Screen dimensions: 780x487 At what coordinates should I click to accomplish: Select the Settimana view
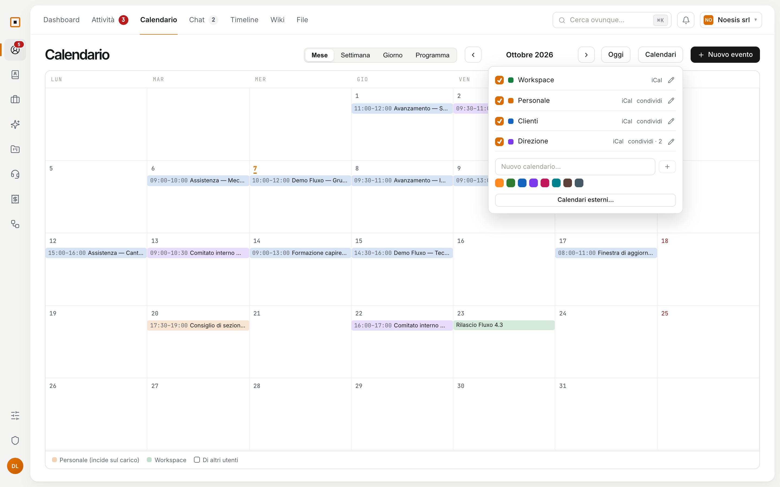[355, 55]
